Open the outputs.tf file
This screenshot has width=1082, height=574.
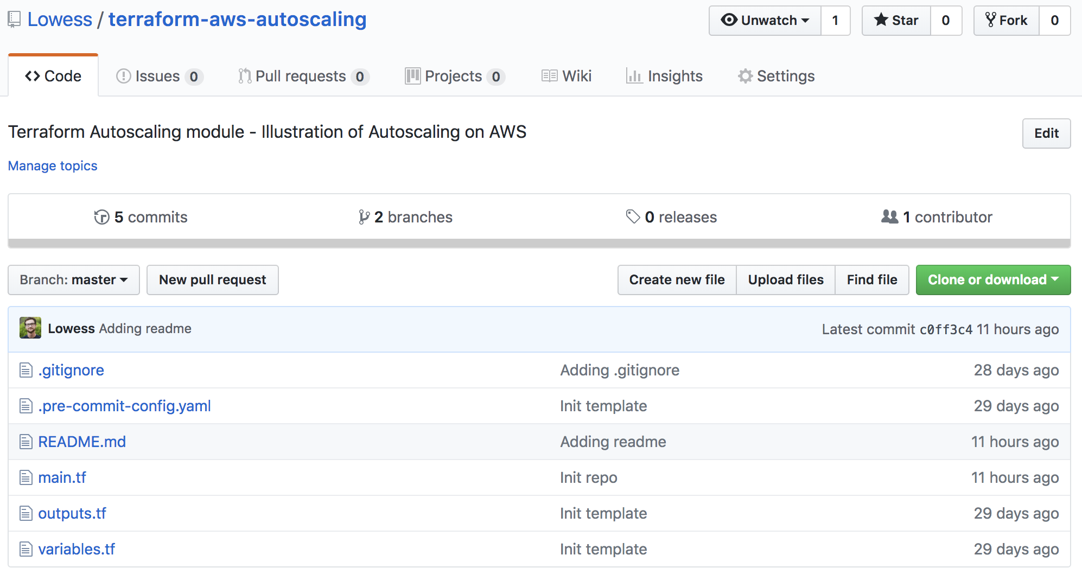pyautogui.click(x=72, y=513)
